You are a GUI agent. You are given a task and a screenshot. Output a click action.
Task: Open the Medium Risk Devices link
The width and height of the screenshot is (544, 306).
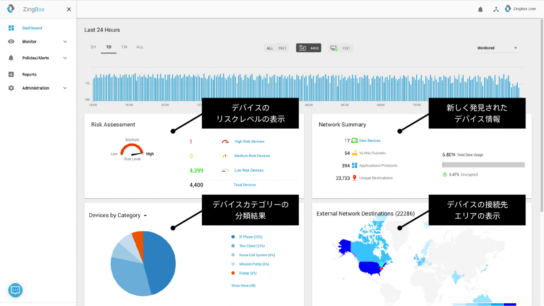pos(252,156)
